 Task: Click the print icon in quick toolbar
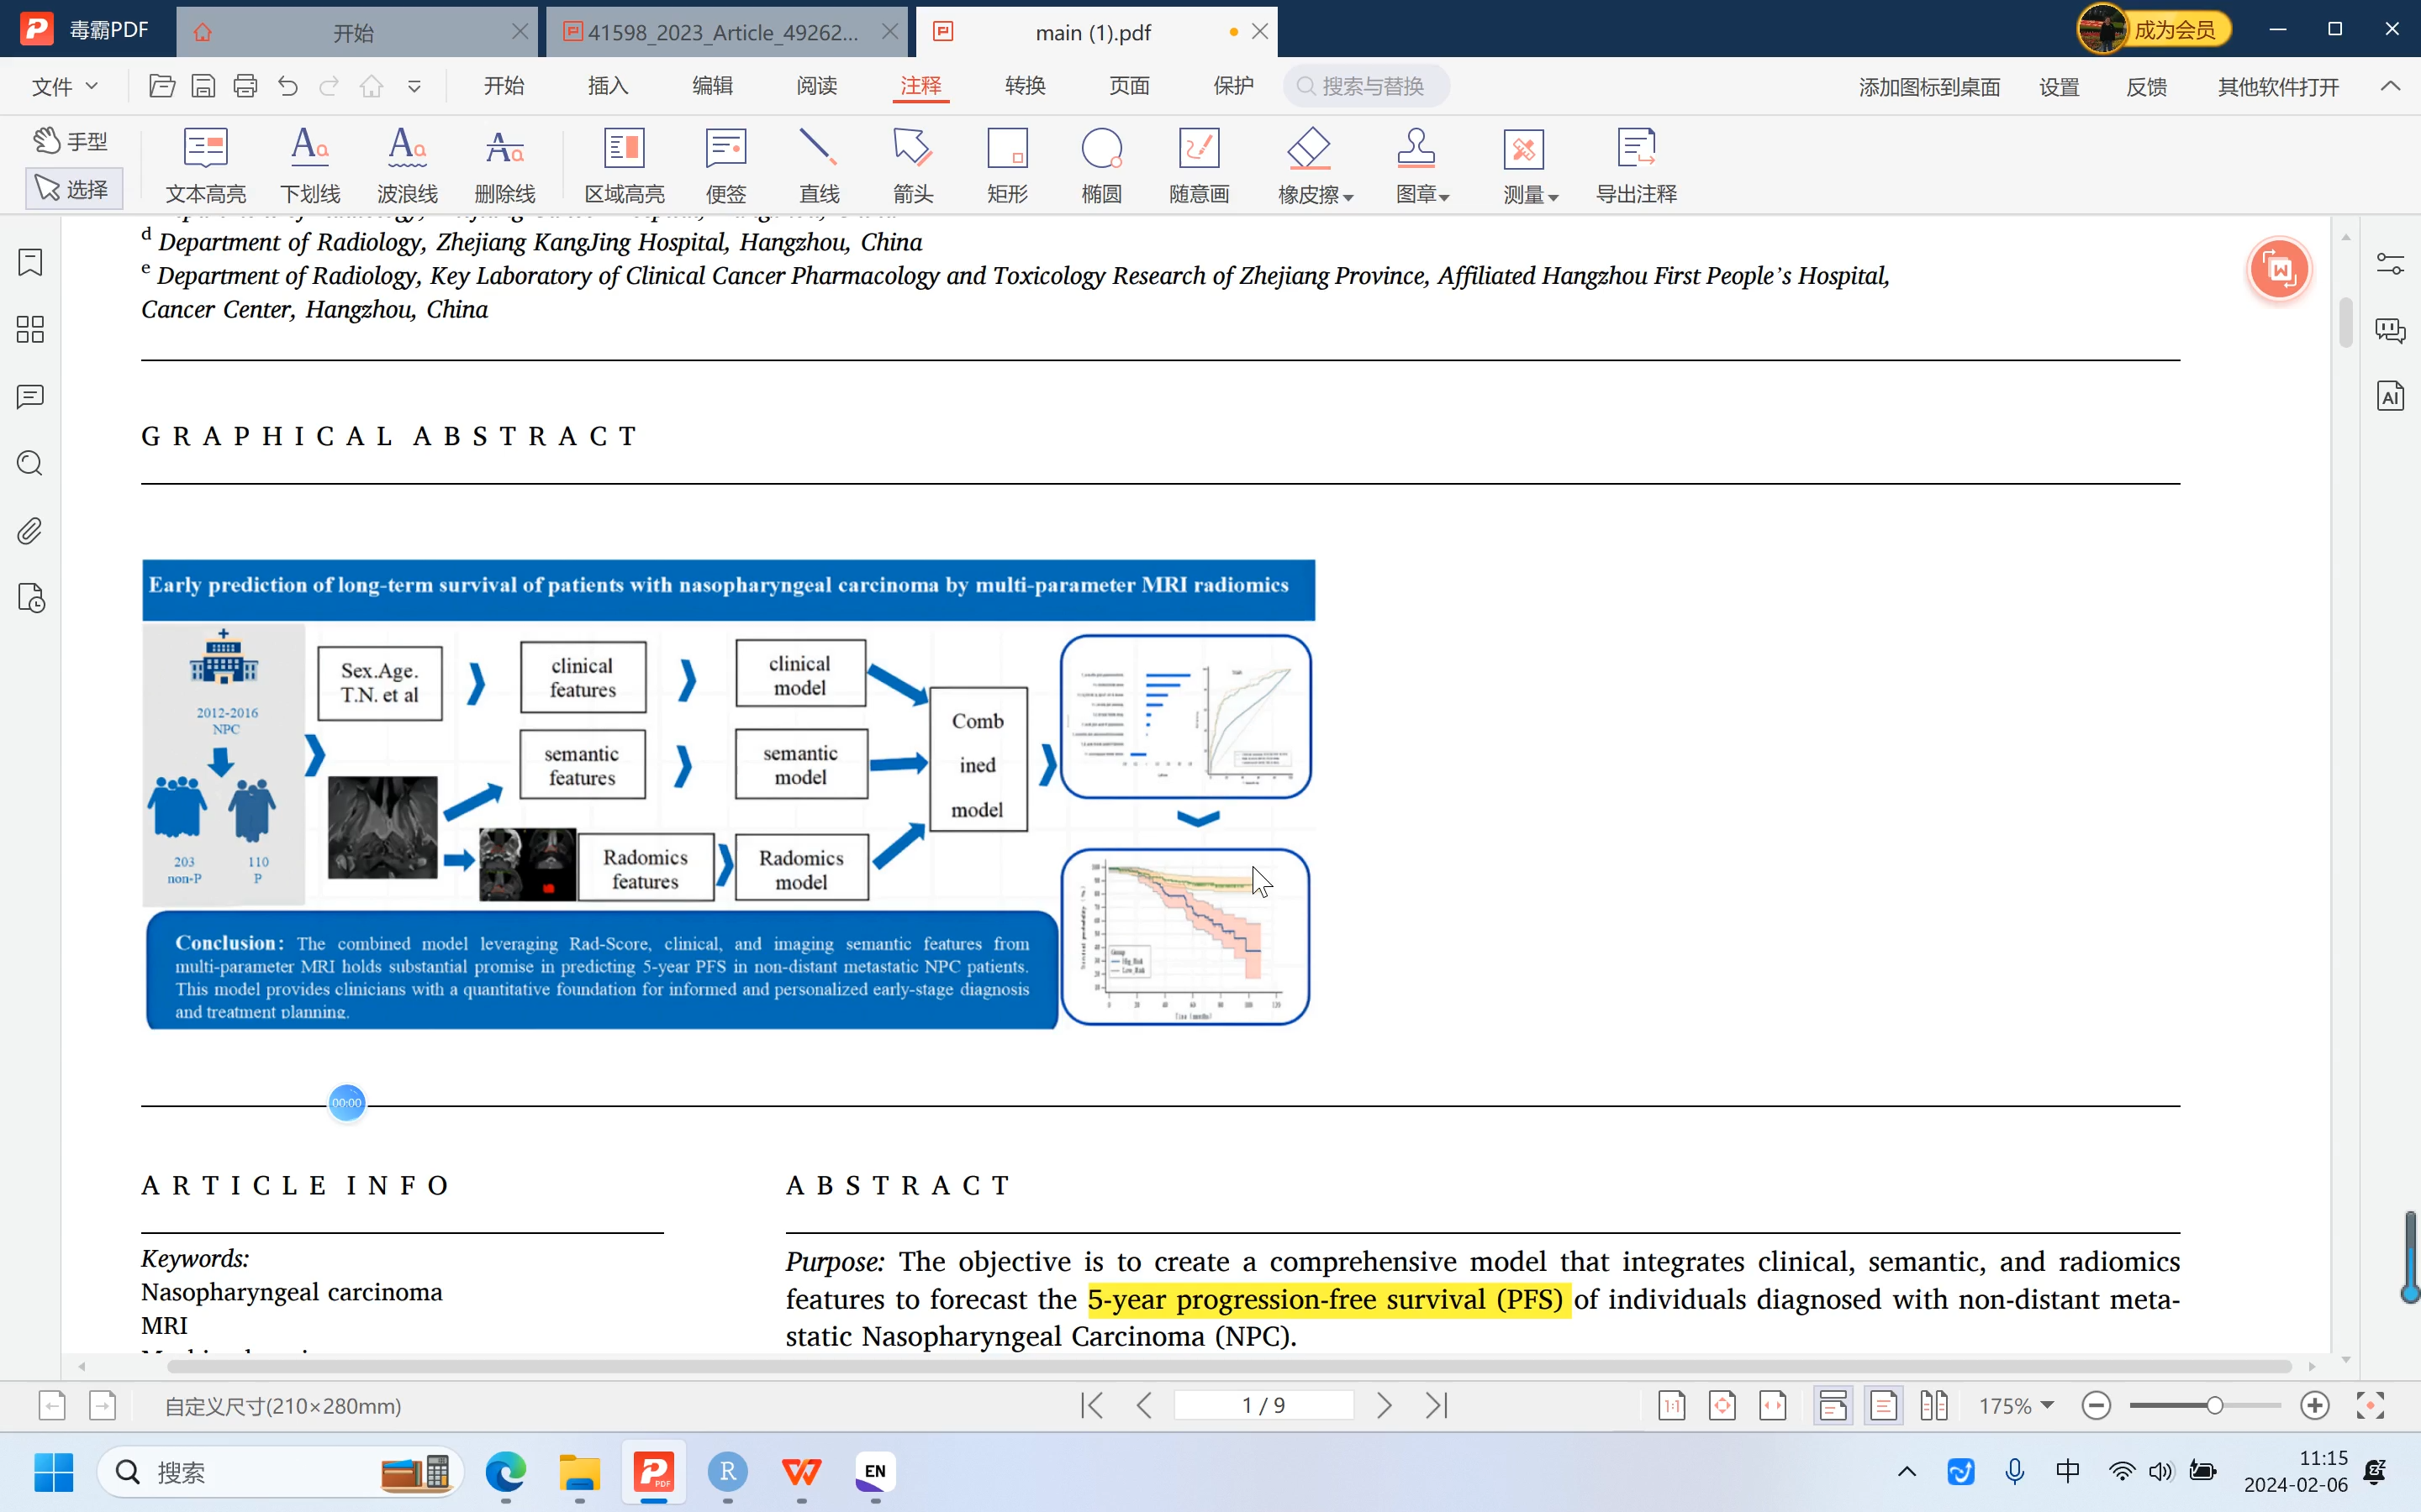tap(245, 86)
